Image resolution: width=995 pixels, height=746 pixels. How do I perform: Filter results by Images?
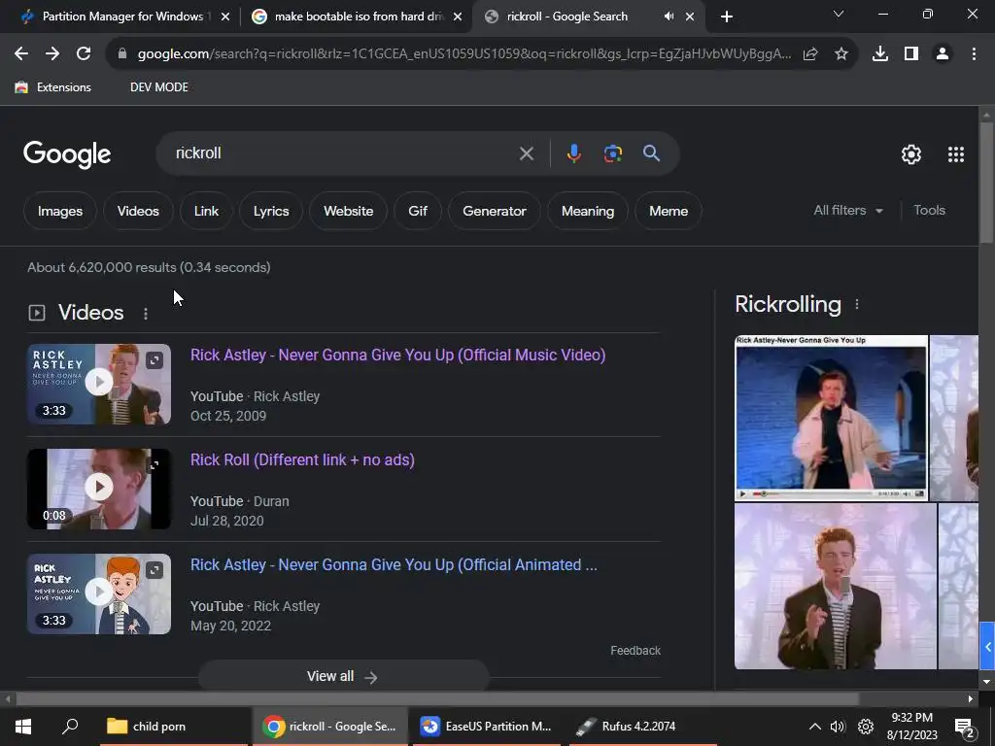coord(59,211)
